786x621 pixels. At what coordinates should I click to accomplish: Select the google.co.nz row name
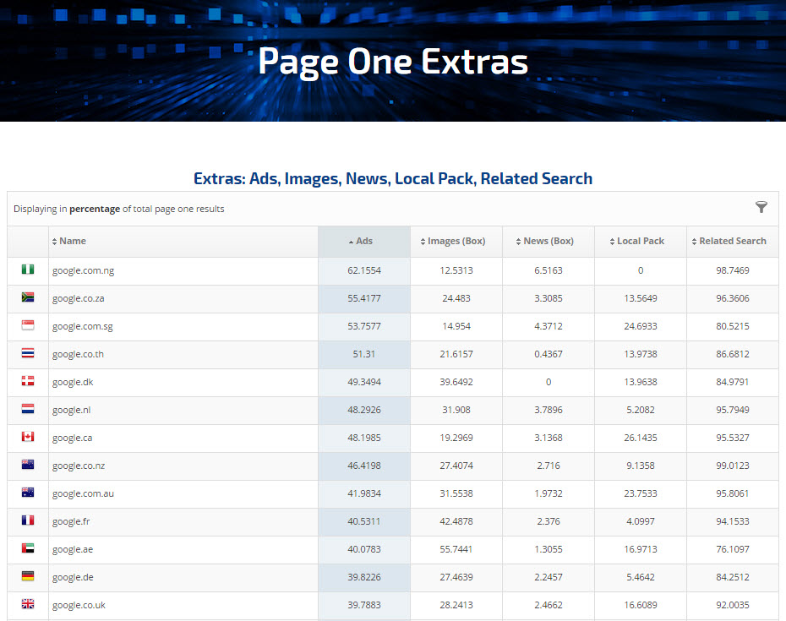[79, 466]
